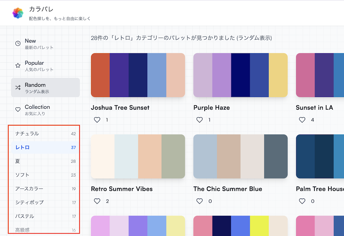Choose the deep navy swatch in Purple Haze
This screenshot has height=236, width=344.
(x=240, y=75)
